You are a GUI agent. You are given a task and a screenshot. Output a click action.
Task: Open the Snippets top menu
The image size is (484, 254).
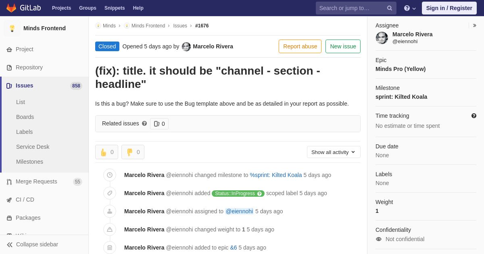115,8
